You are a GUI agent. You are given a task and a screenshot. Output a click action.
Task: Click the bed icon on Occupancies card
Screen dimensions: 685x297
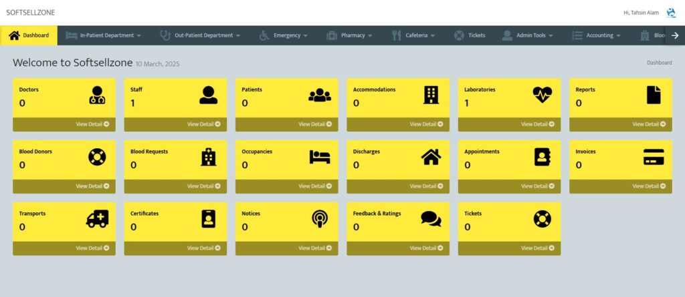coord(320,157)
